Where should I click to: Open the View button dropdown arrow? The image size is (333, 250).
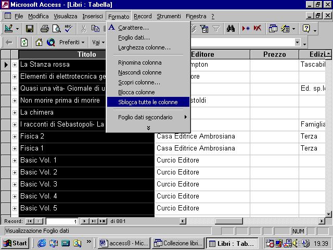click(17, 29)
